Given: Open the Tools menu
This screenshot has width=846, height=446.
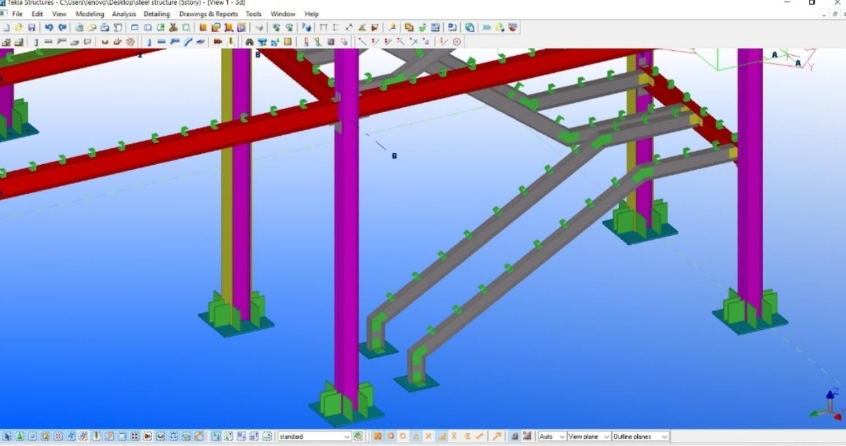Looking at the screenshot, I should pos(253,14).
